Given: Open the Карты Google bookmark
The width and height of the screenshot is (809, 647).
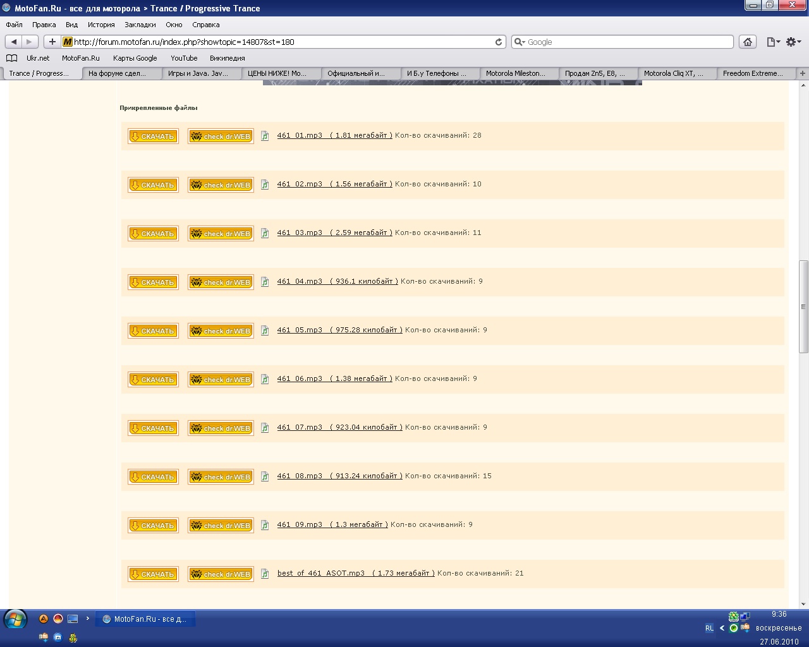Looking at the screenshot, I should pos(135,58).
